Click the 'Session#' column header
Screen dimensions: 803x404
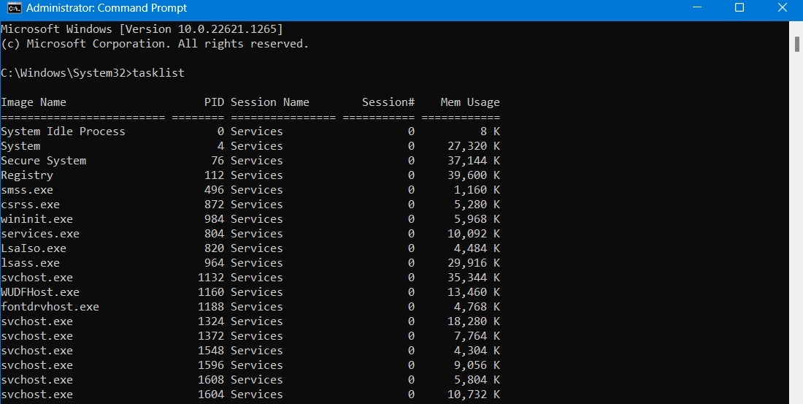388,102
